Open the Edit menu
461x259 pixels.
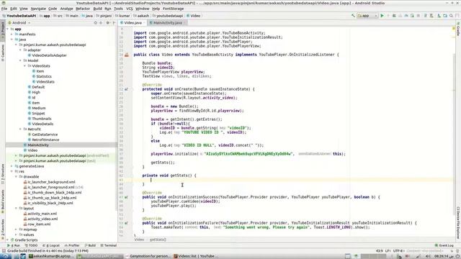14,9
